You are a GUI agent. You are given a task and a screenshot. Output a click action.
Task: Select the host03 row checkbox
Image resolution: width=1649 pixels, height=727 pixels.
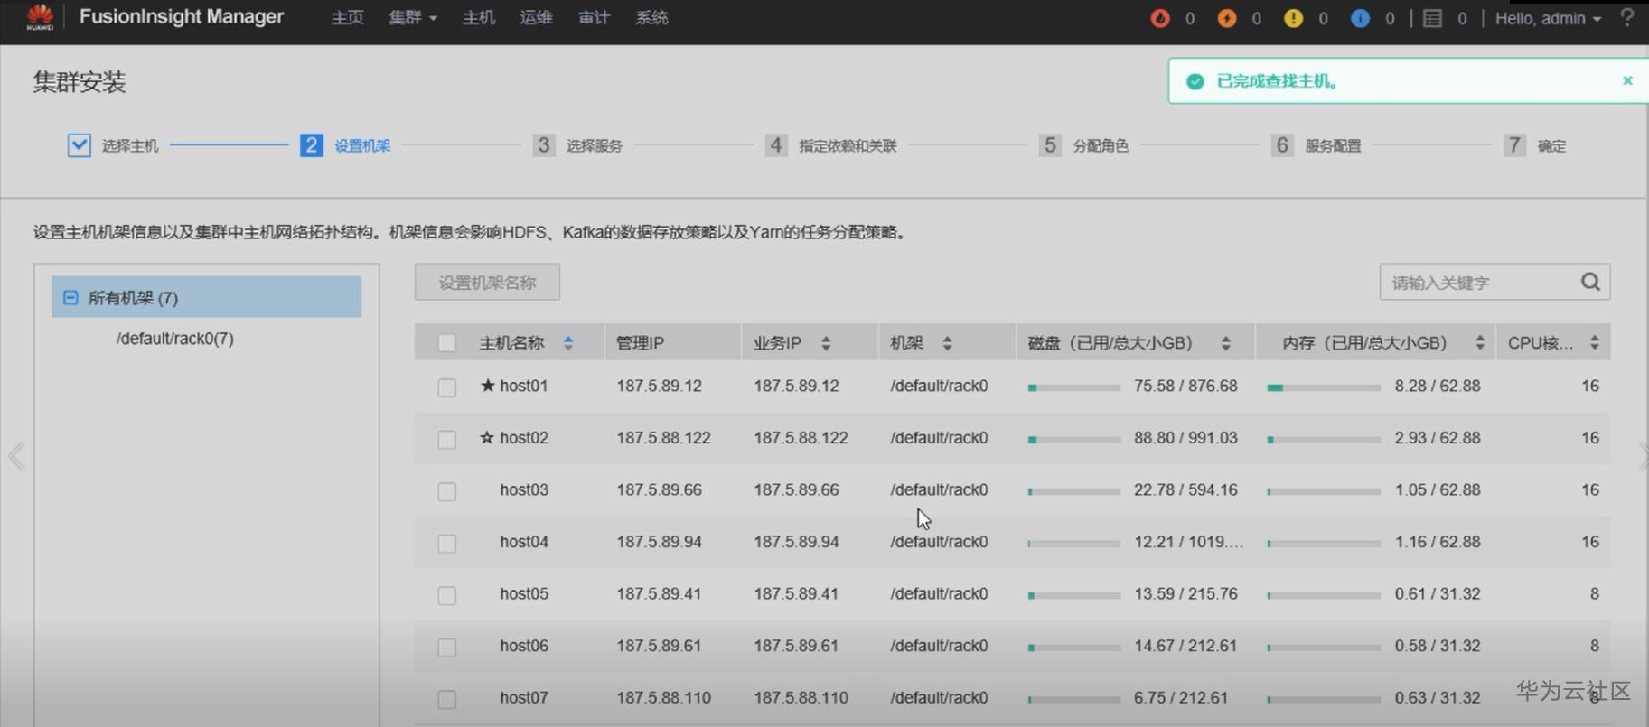tap(446, 491)
